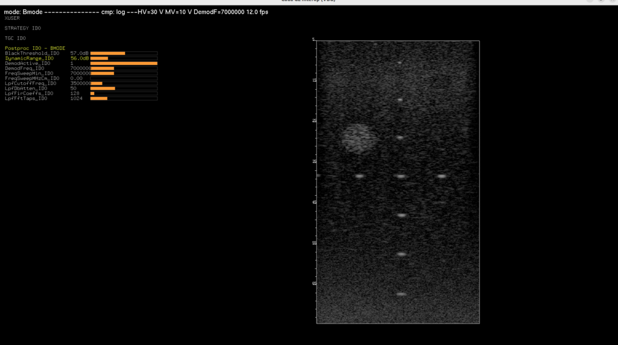Adjust the DynamicRange_ID0 slider bar
Viewport: 618px width, 345px height.
tap(124, 58)
